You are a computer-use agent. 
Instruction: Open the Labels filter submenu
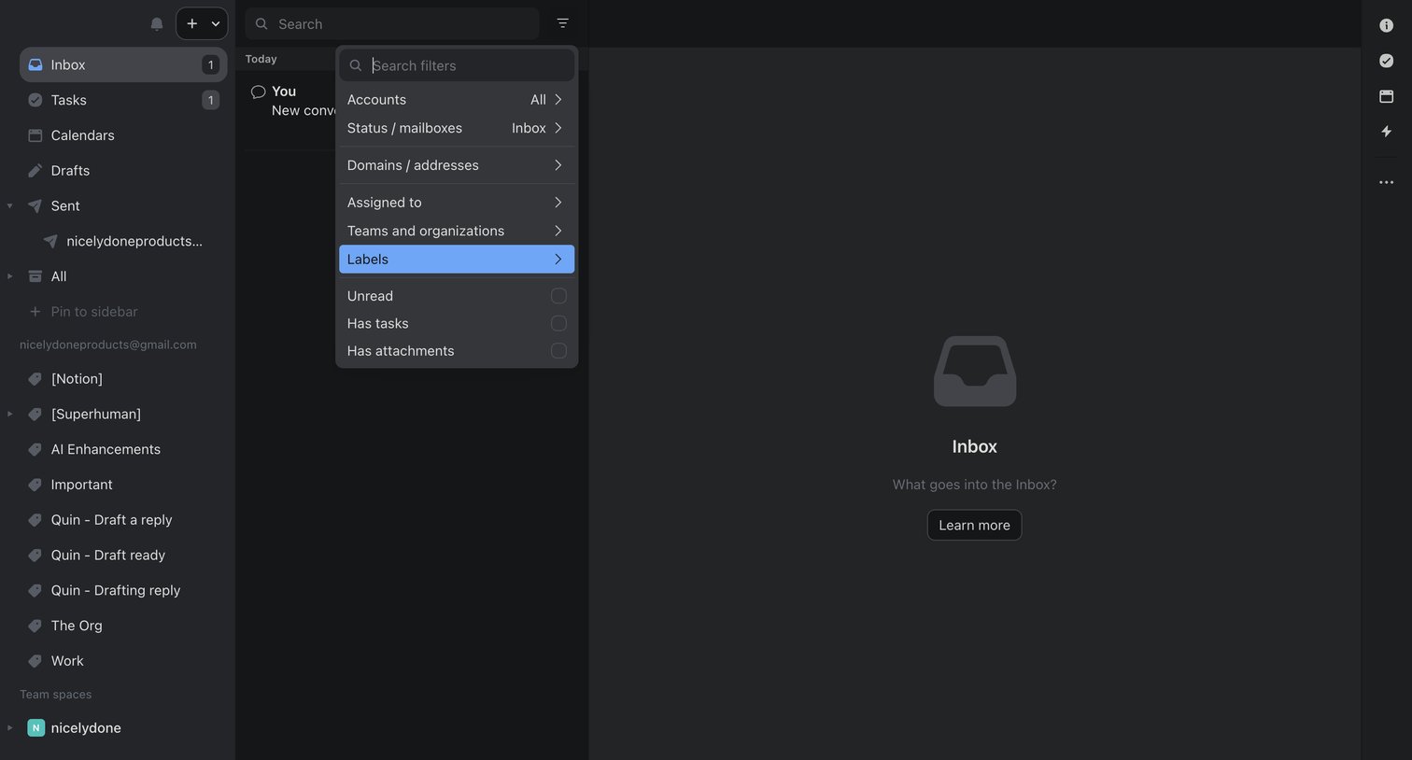click(457, 260)
